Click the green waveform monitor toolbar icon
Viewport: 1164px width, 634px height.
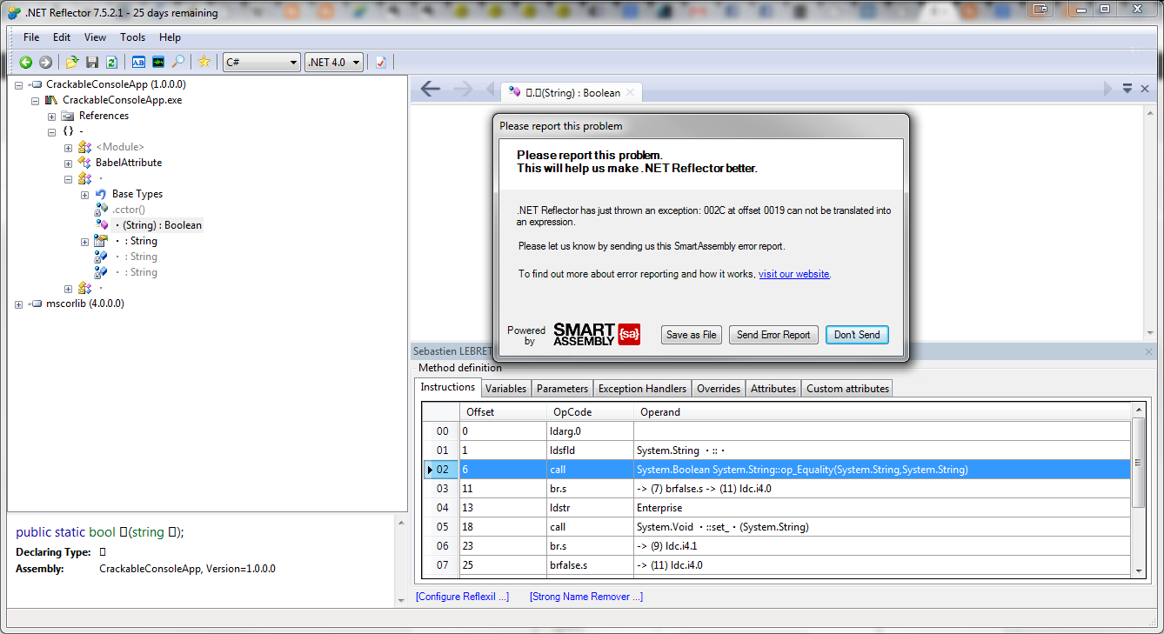point(158,62)
